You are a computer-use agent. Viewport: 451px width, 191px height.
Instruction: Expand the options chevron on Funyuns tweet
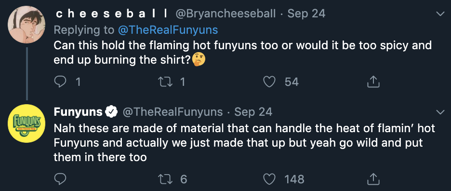click(x=440, y=112)
